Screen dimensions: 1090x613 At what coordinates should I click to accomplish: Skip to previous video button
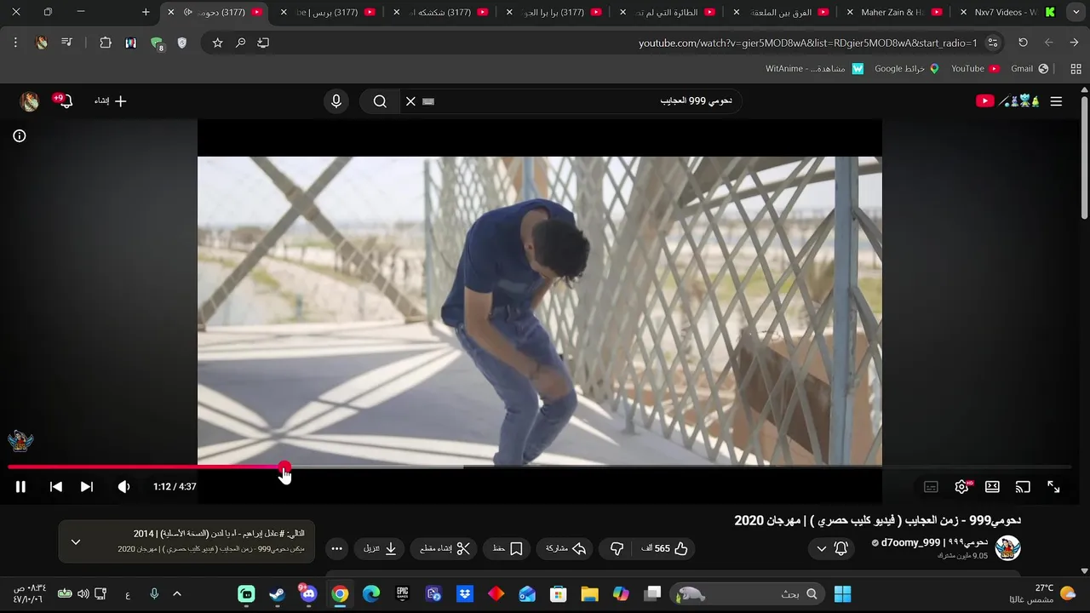click(x=56, y=487)
